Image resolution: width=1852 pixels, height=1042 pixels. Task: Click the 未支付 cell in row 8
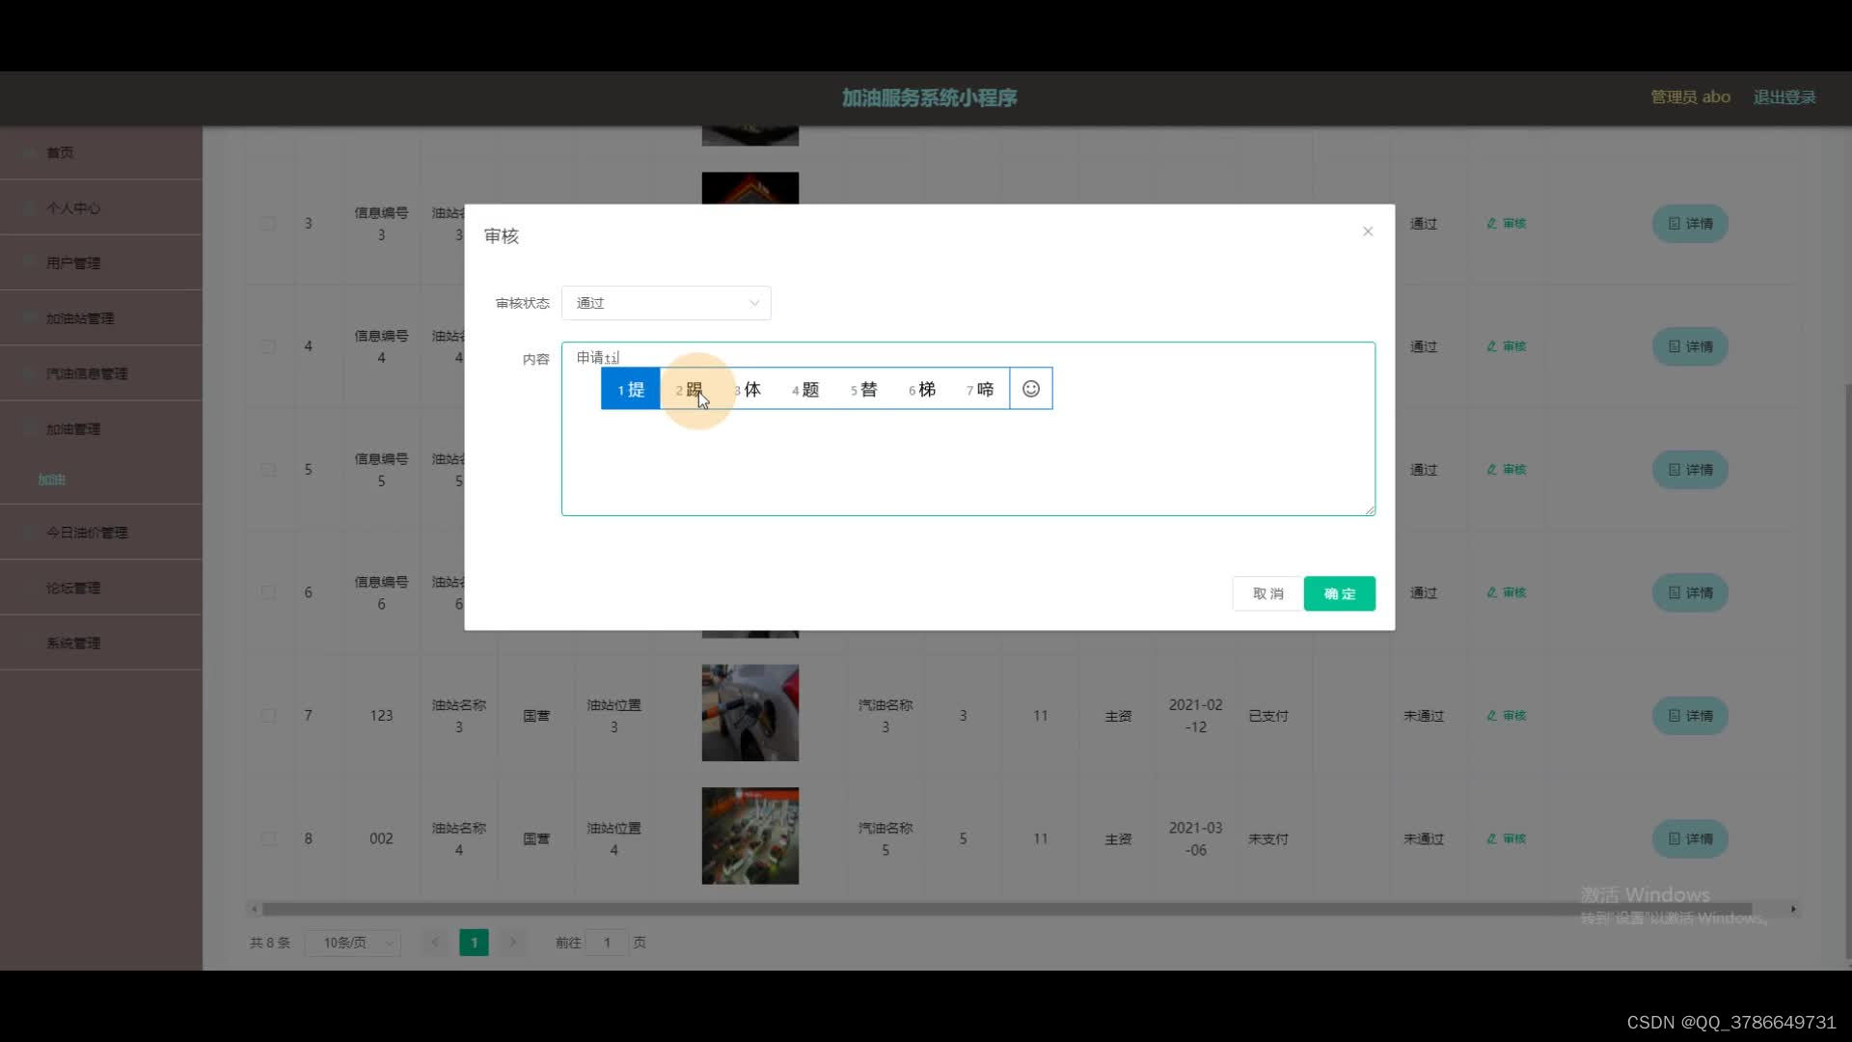[x=1268, y=838]
